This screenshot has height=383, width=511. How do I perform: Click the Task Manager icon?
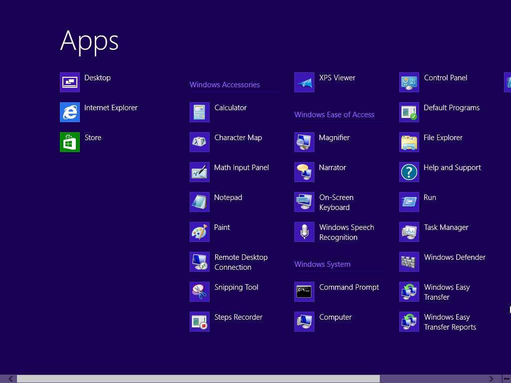[x=409, y=232]
